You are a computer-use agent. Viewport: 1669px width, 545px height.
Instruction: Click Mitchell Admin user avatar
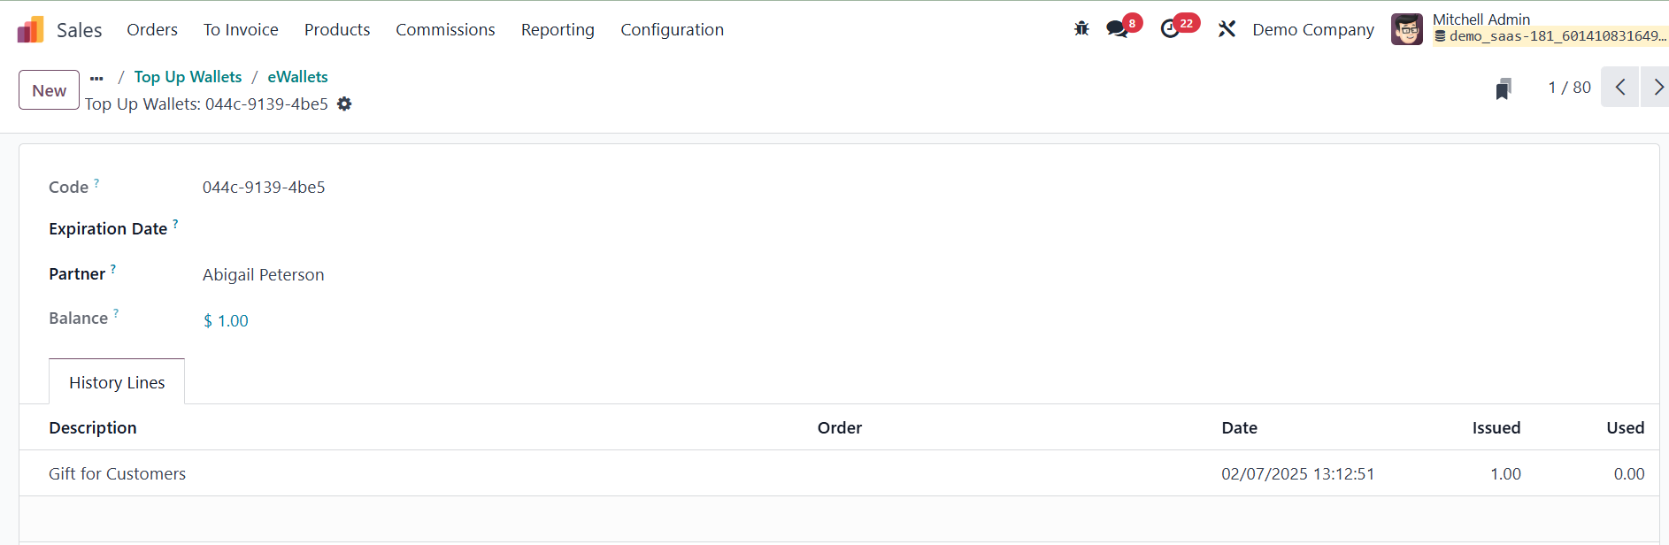point(1407,29)
